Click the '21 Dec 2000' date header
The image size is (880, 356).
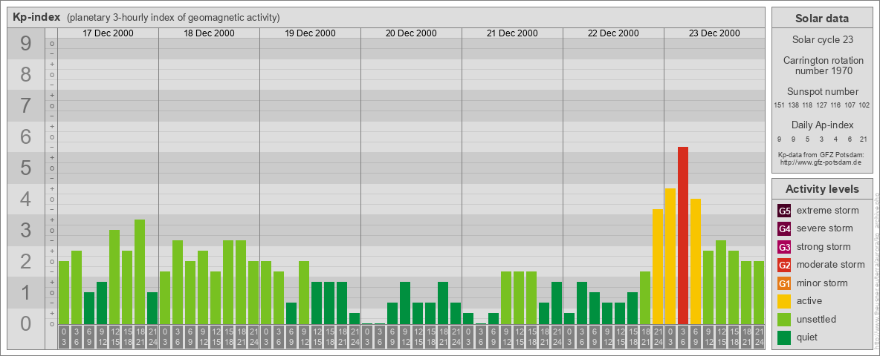coord(512,33)
